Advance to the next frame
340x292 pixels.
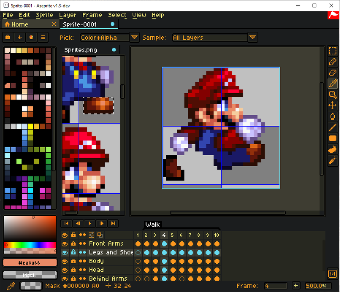101,224
